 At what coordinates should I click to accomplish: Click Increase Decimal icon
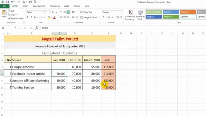pos(117,17)
